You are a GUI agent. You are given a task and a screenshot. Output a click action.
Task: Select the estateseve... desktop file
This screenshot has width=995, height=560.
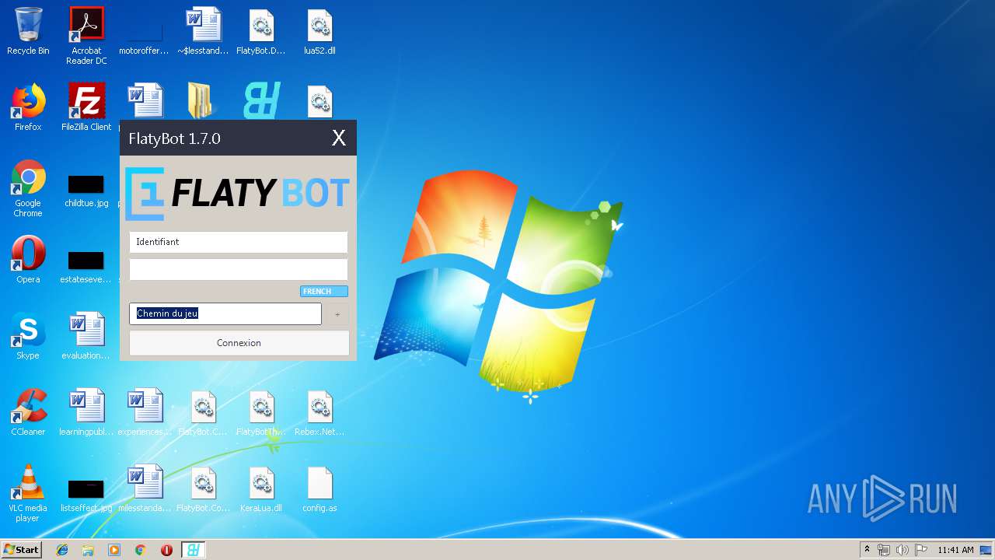[x=86, y=268]
